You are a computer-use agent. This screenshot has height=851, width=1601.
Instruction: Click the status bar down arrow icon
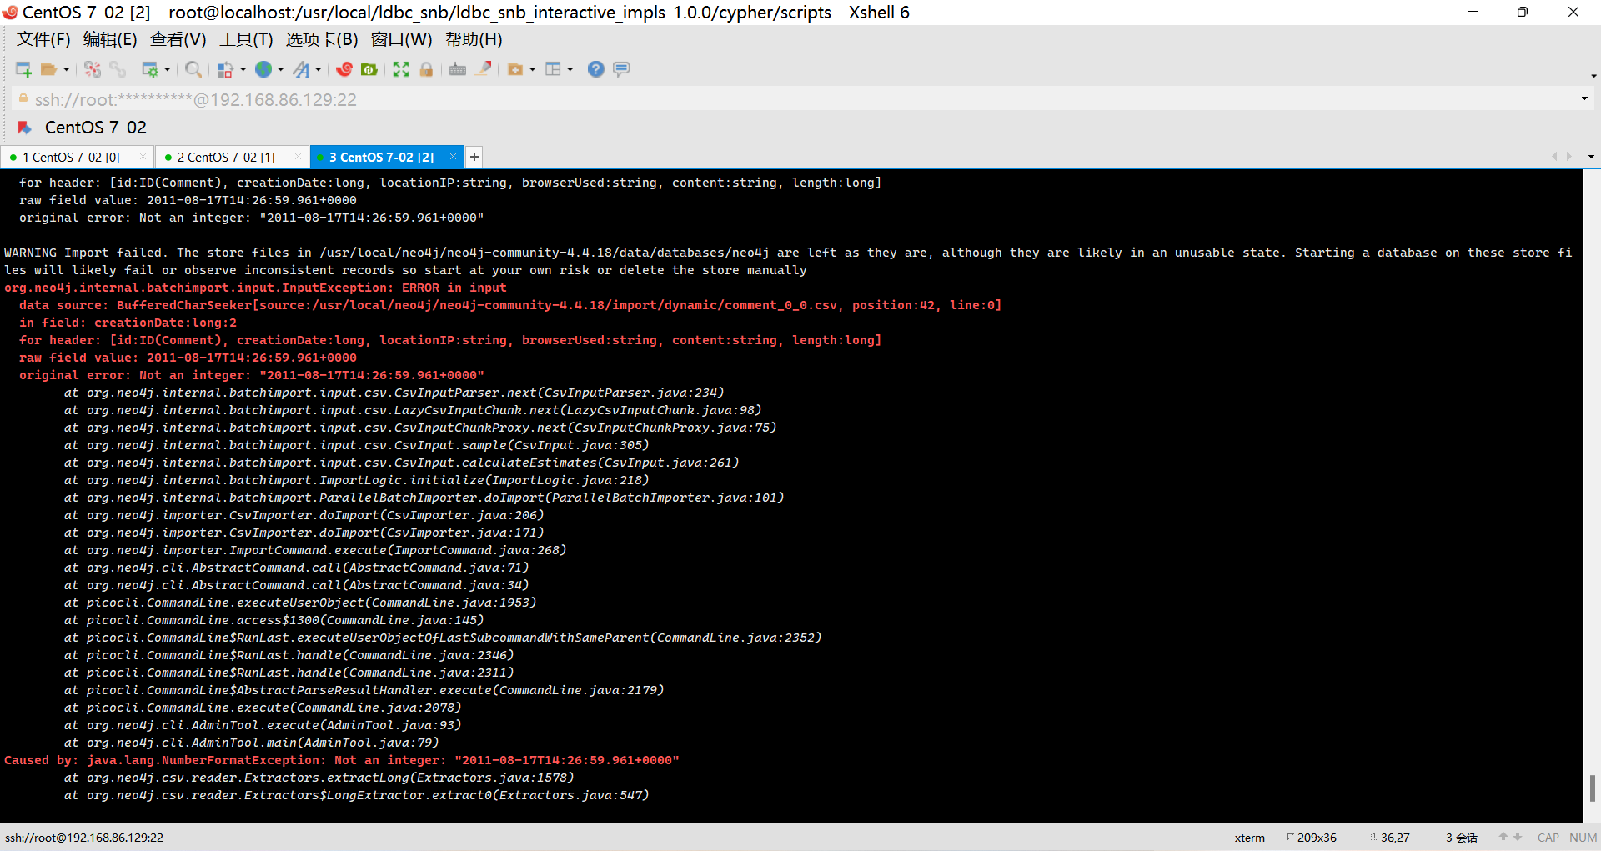pyautogui.click(x=1518, y=837)
